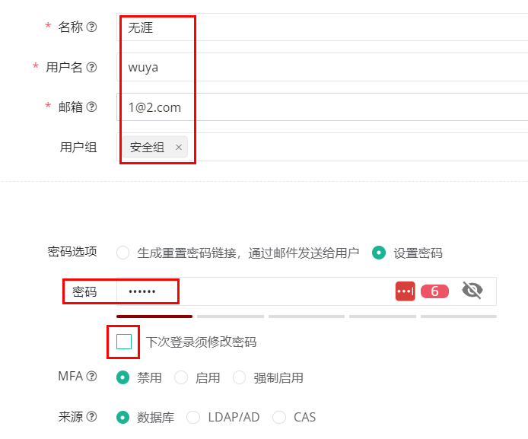Select the 设置密码 radio option

(x=379, y=253)
